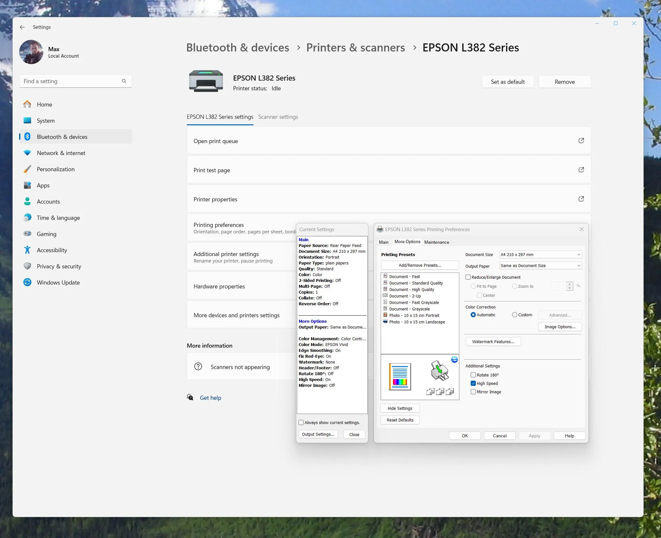Select Photo - 10 x 15 cm Landscape preset
661x538 pixels.
[417, 322]
